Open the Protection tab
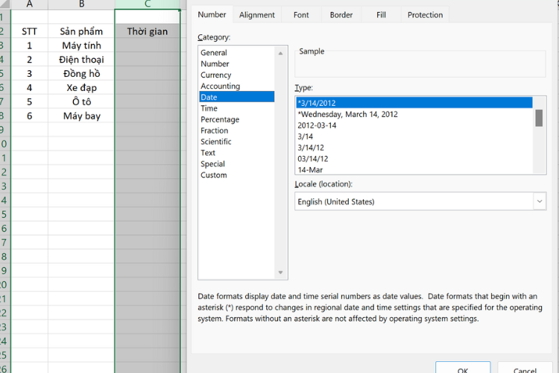 pos(425,15)
